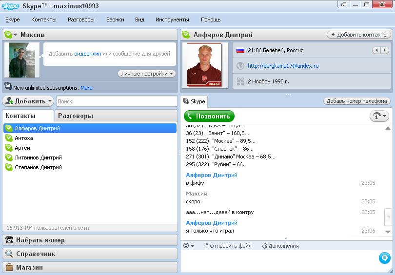The height and width of the screenshot is (275, 395).
Task: Click the online status icon next to Артём
Action: (x=9, y=148)
